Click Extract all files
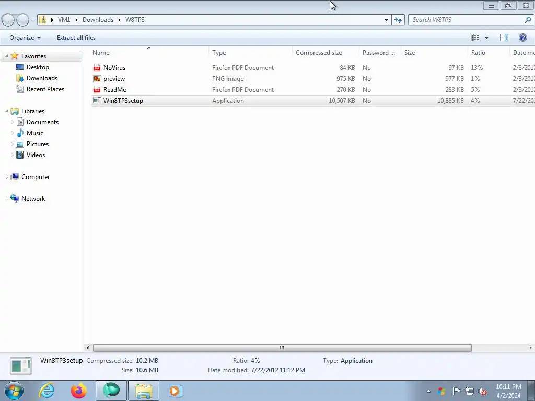 pos(76,38)
